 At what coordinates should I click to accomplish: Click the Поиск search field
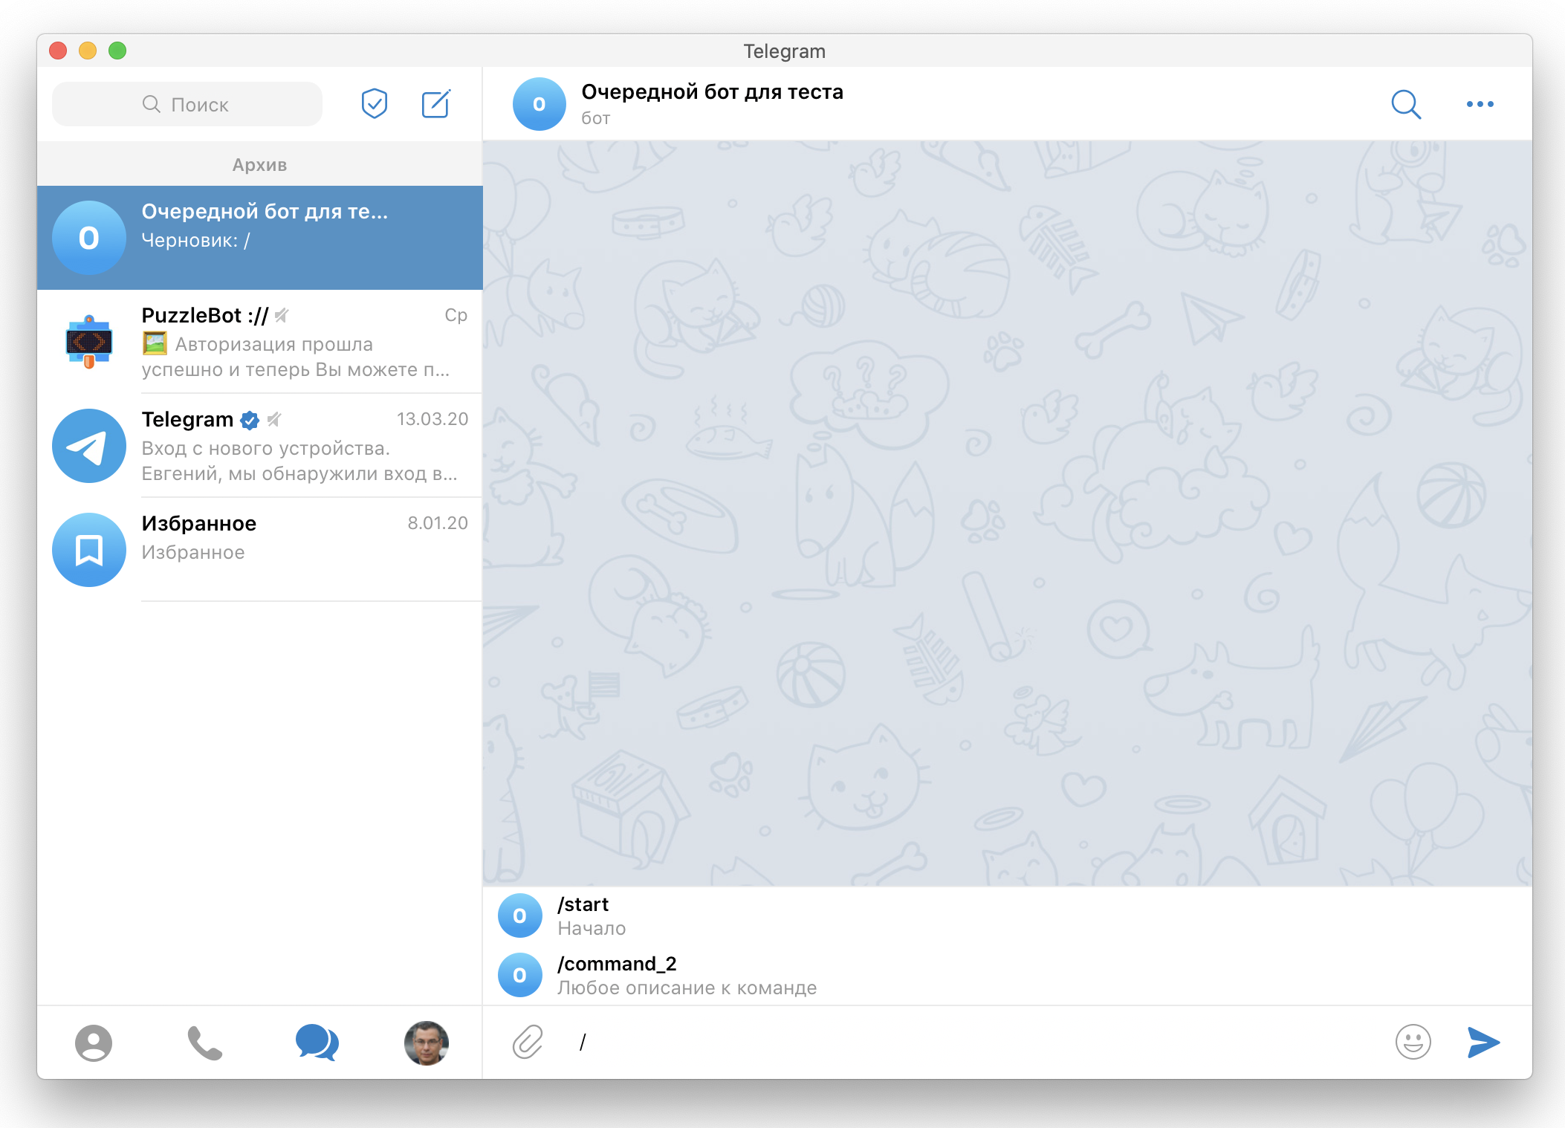tap(187, 104)
